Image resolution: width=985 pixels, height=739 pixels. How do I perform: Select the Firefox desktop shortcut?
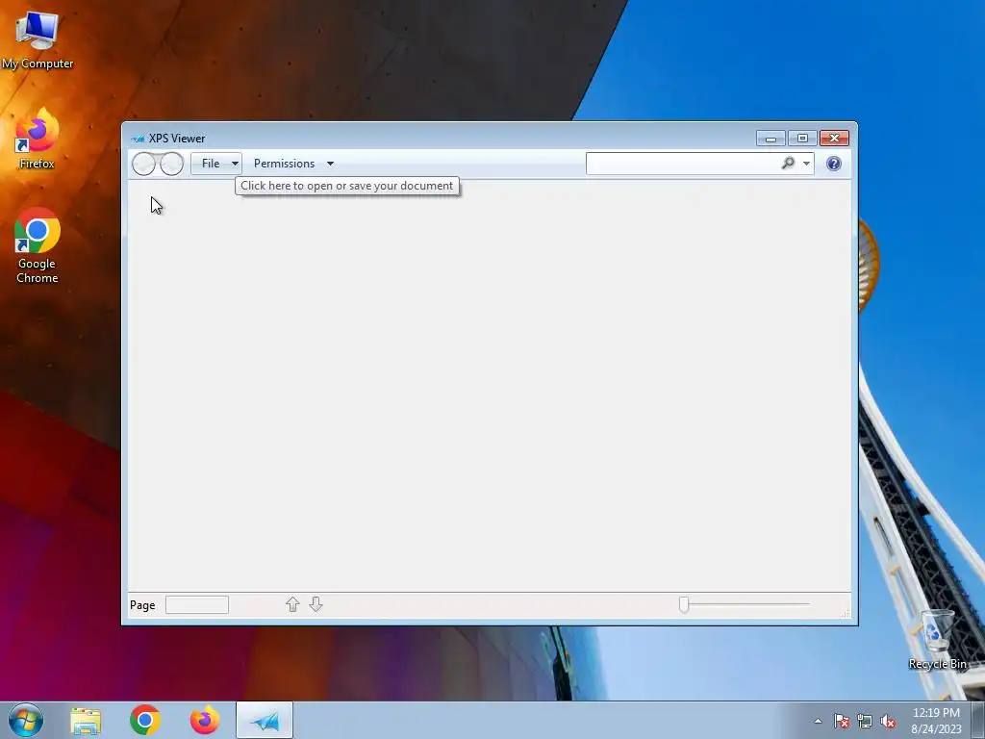tap(38, 139)
